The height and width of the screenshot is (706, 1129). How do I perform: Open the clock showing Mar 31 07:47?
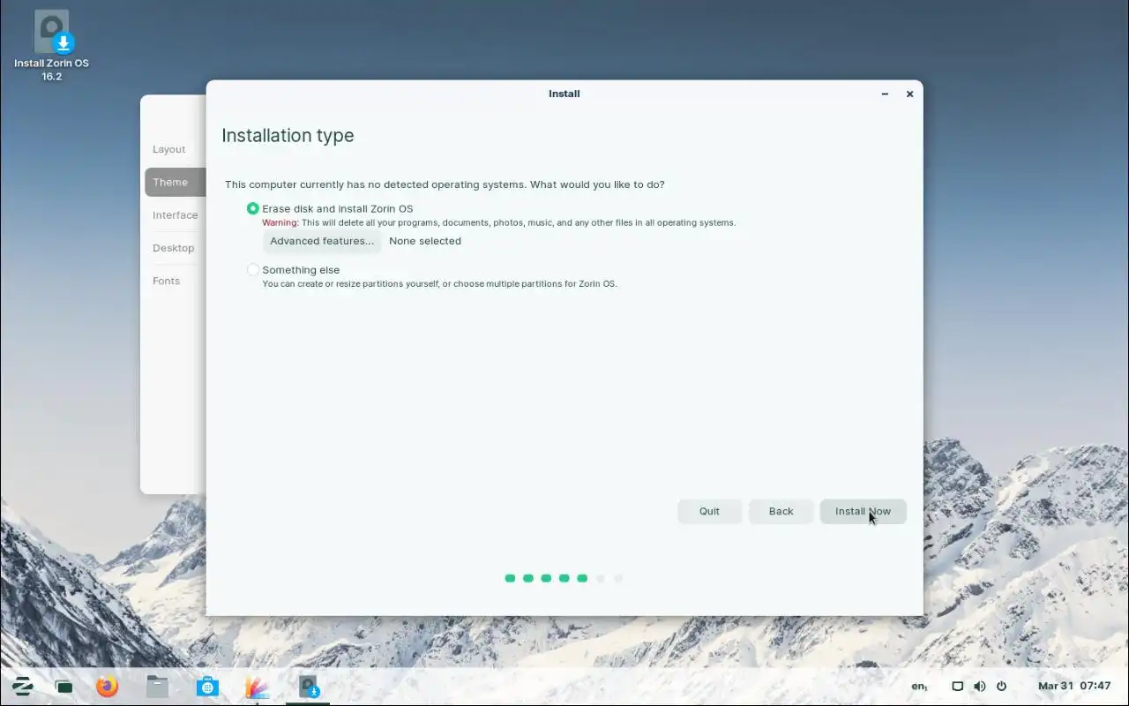click(1074, 687)
